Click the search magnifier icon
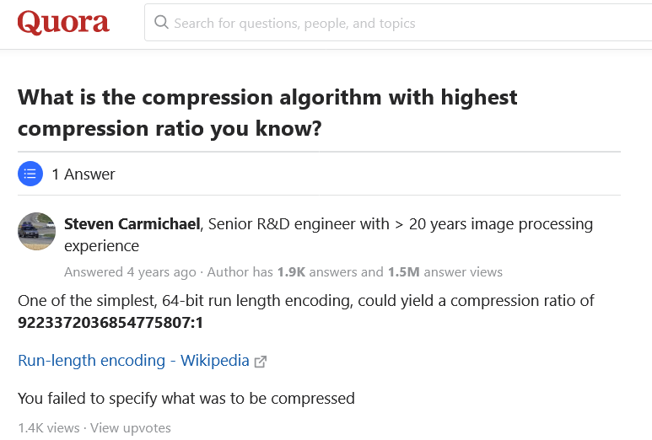 161,23
